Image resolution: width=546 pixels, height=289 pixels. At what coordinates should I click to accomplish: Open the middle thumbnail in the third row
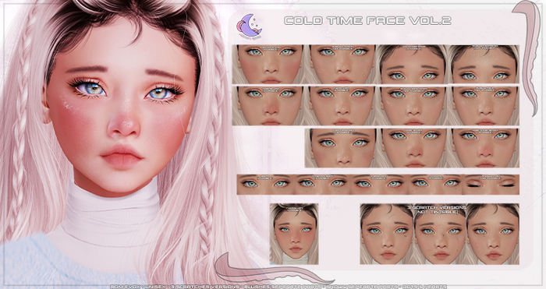click(413, 148)
